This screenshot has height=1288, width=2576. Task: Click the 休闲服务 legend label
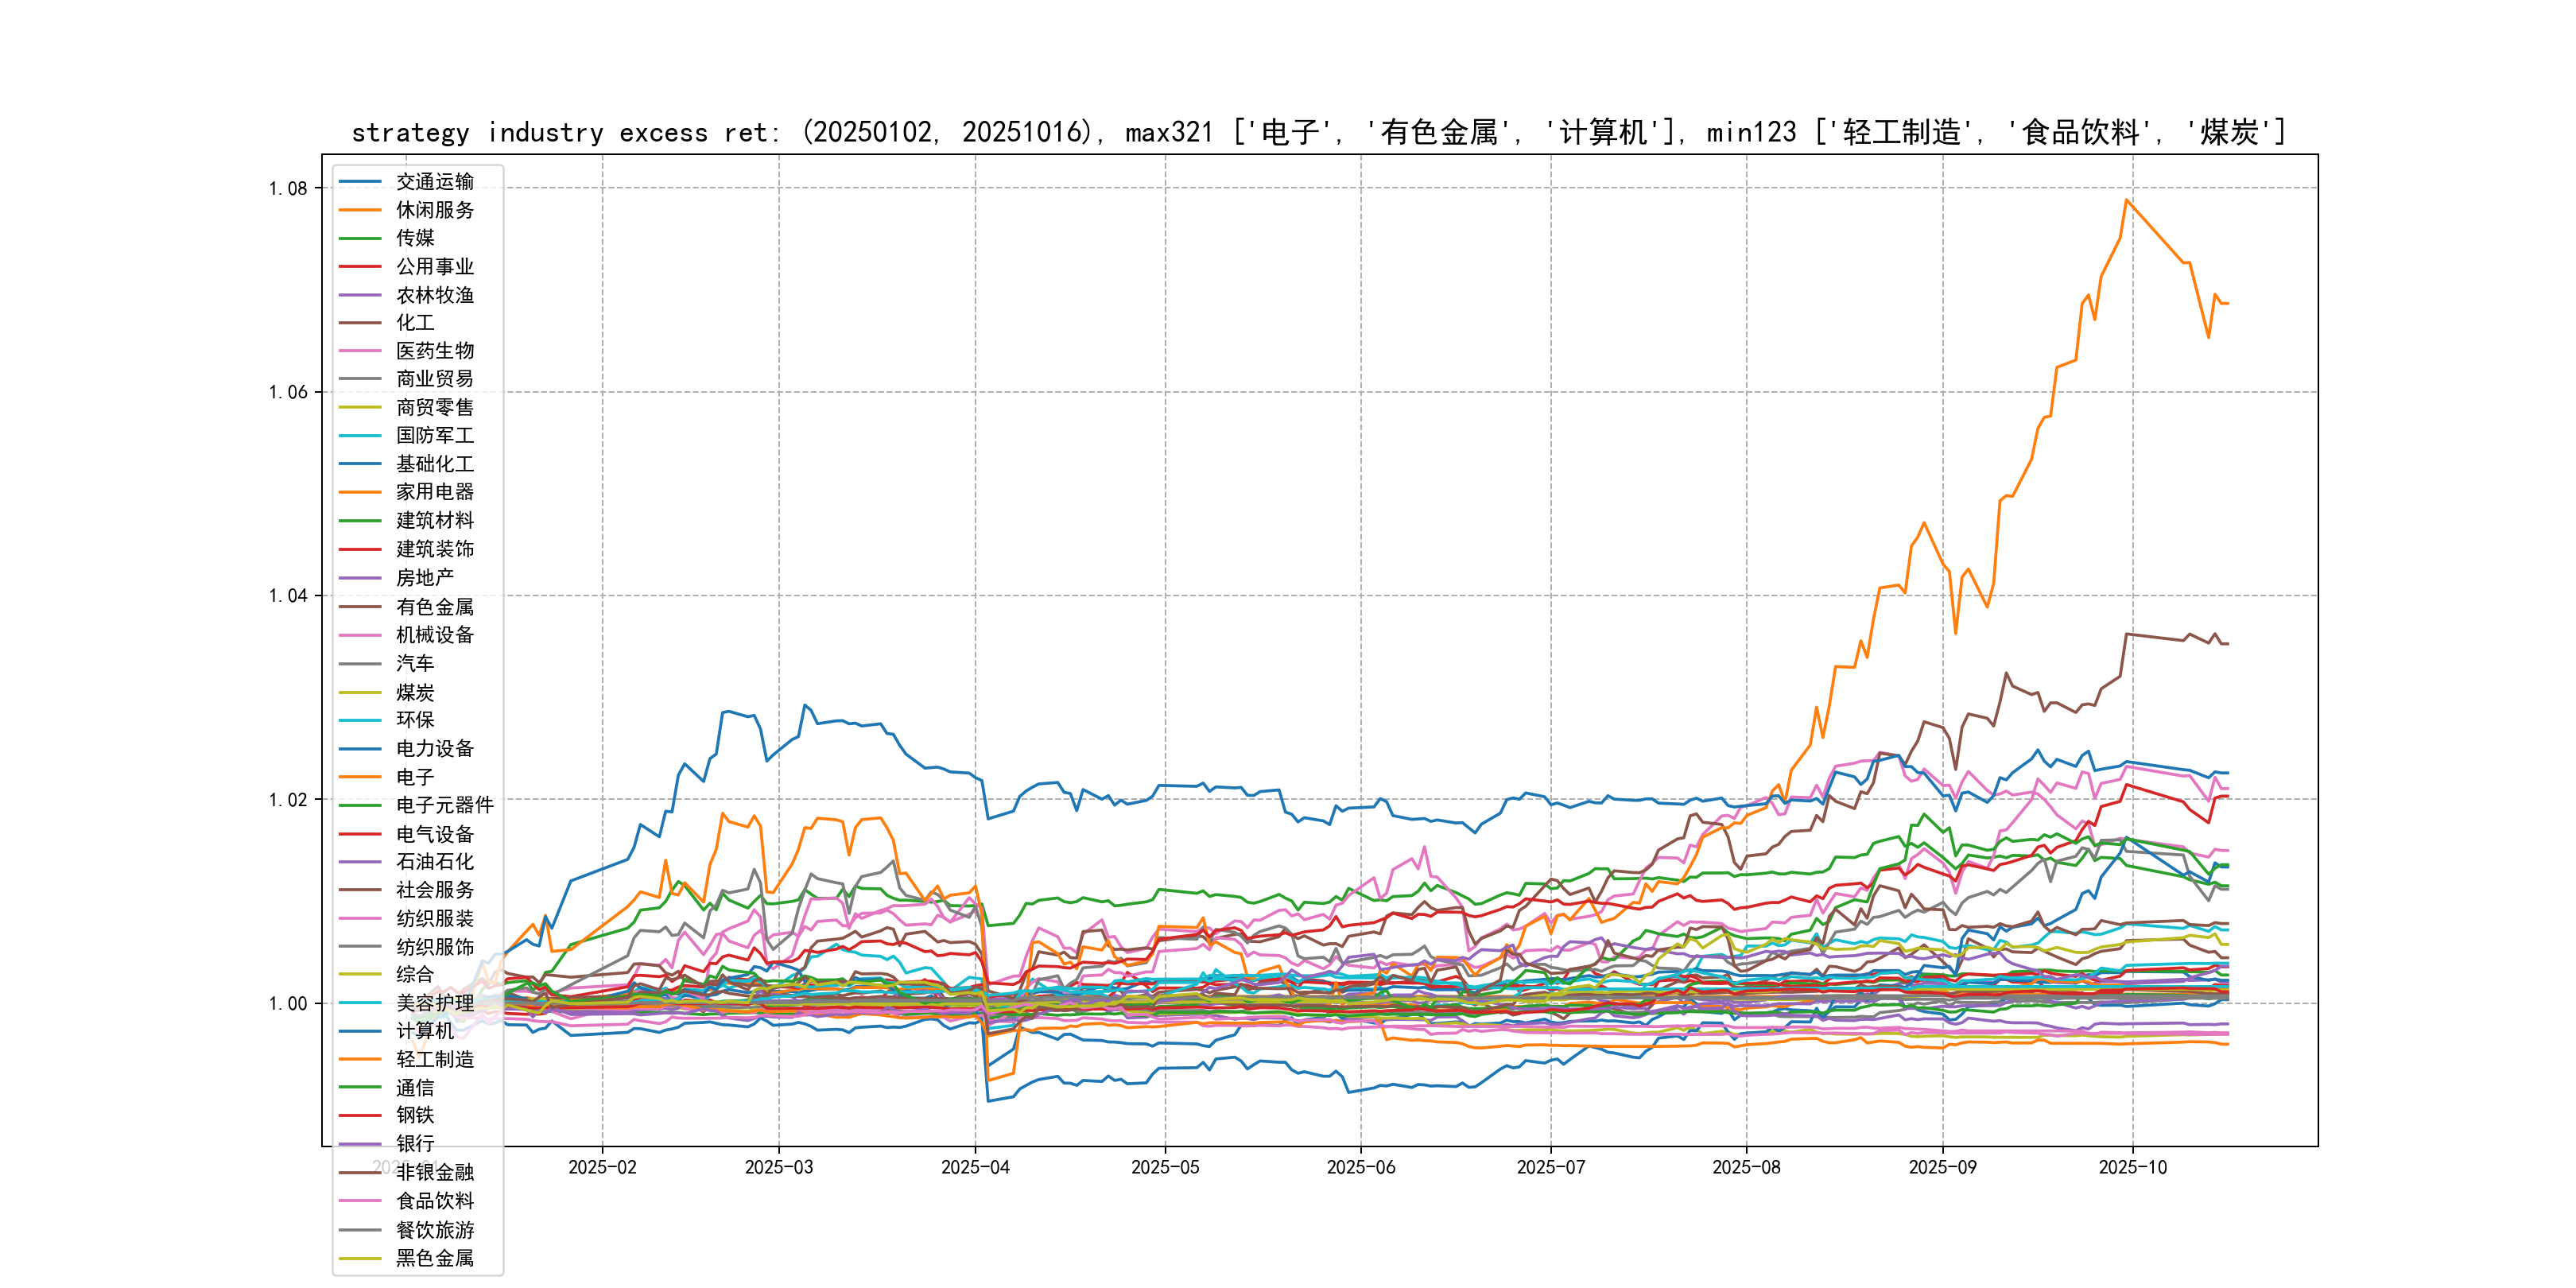434,210
